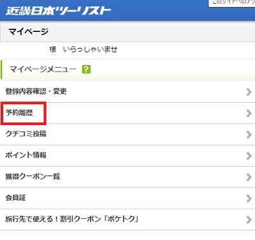Show the 会員証 membership card
The height and width of the screenshot is (240, 255).
point(127,198)
